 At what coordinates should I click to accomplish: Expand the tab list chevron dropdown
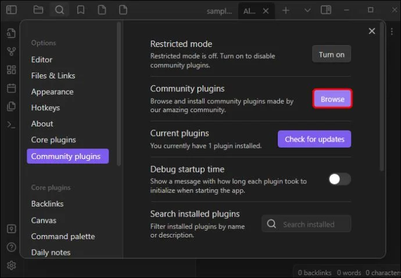[307, 10]
